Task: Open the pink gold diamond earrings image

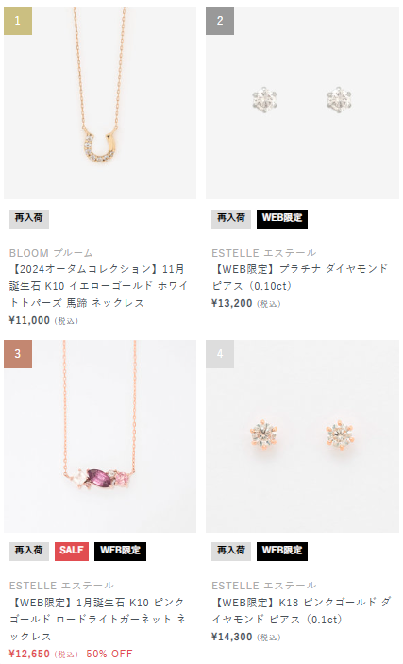Action: tap(302, 436)
